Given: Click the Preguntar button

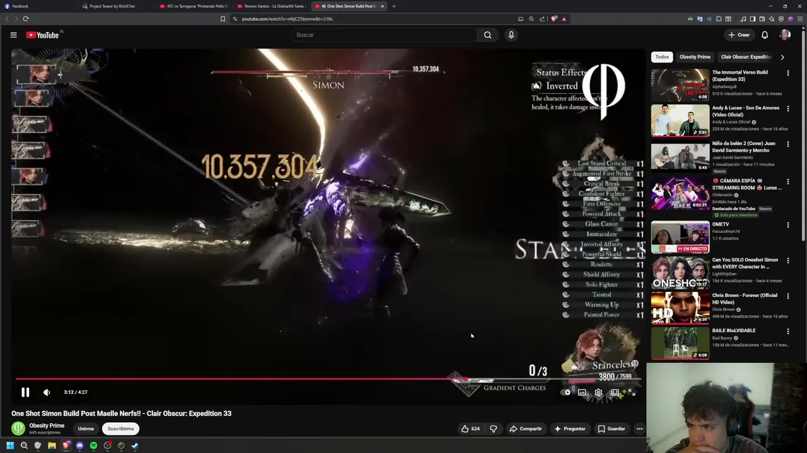Looking at the screenshot, I should (x=569, y=428).
